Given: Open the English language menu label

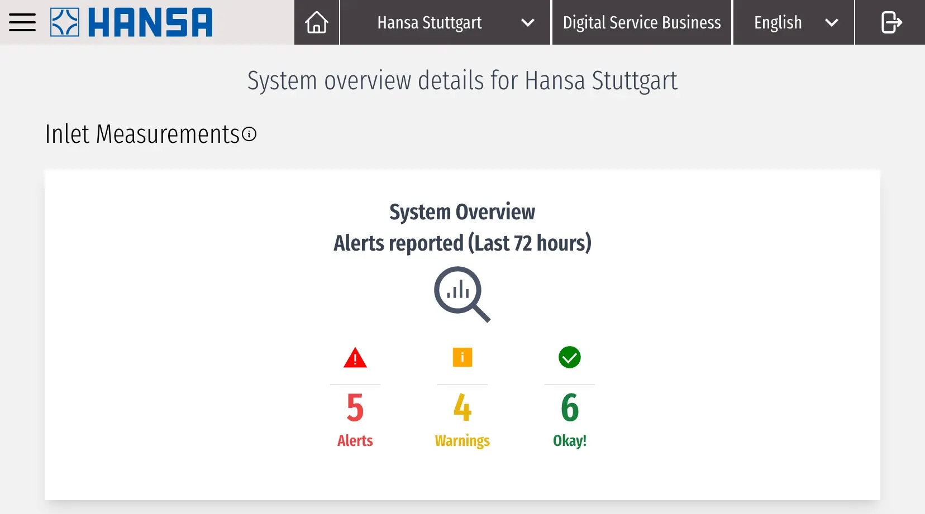Looking at the screenshot, I should [x=778, y=22].
